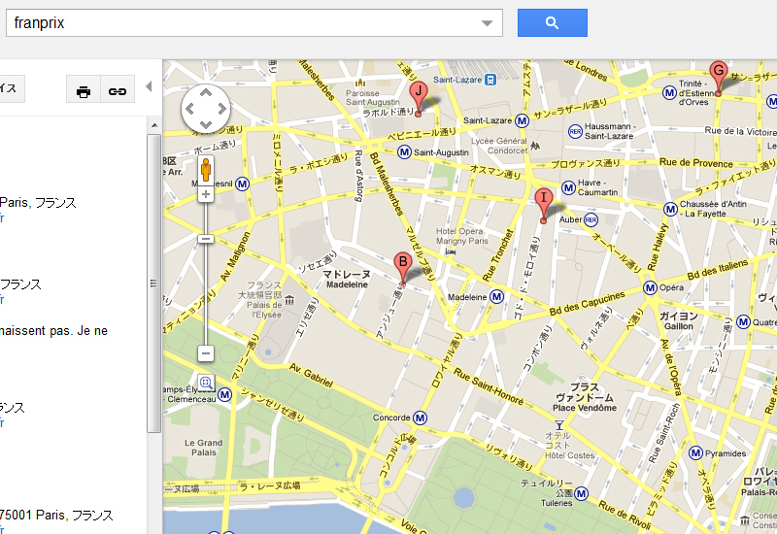
Task: Click Opéra metro station icon
Action: click(650, 287)
